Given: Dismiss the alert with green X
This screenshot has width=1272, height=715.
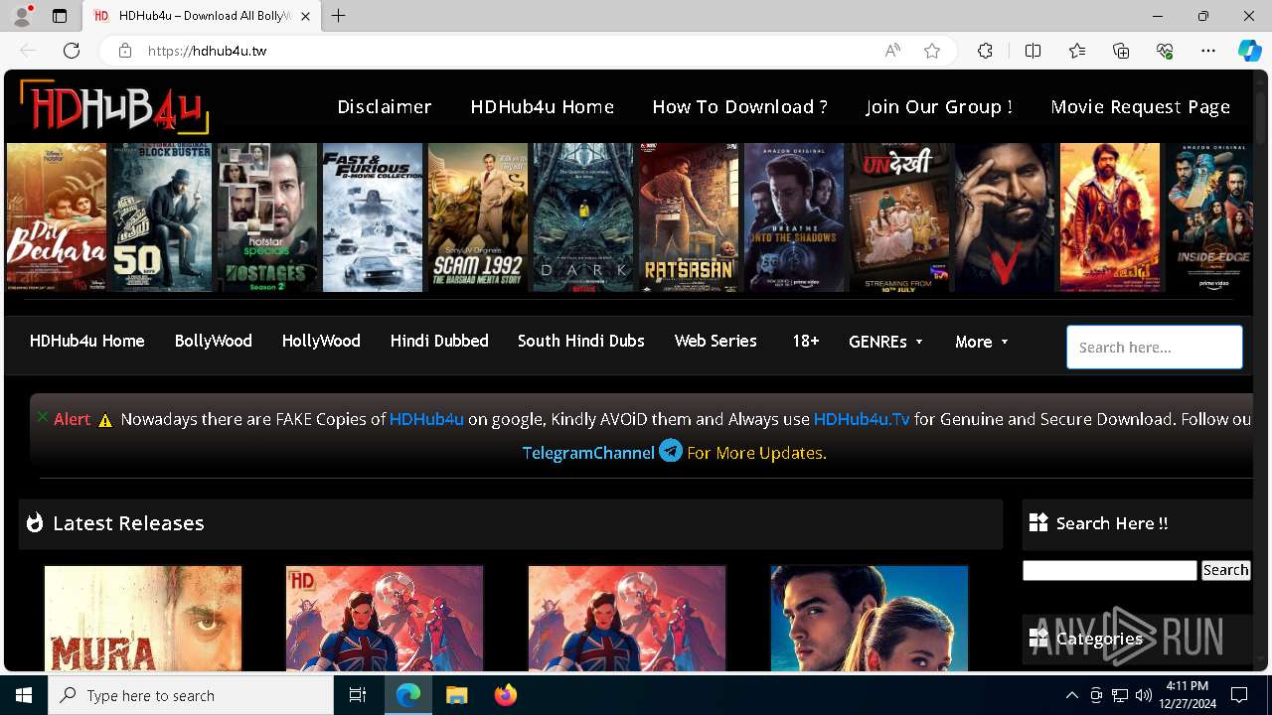Looking at the screenshot, I should [43, 417].
